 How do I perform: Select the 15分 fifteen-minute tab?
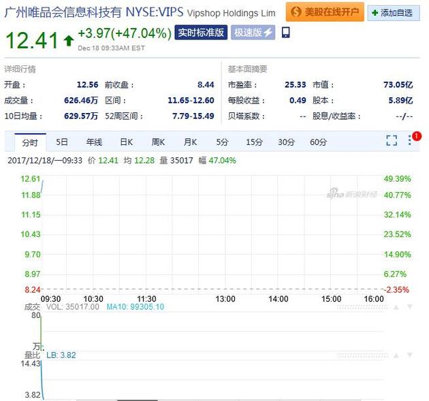coord(254,142)
